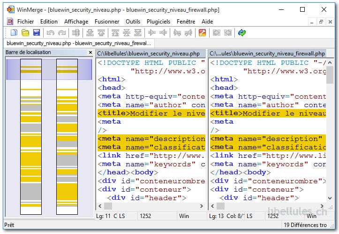Click the left file path header

pos(151,54)
